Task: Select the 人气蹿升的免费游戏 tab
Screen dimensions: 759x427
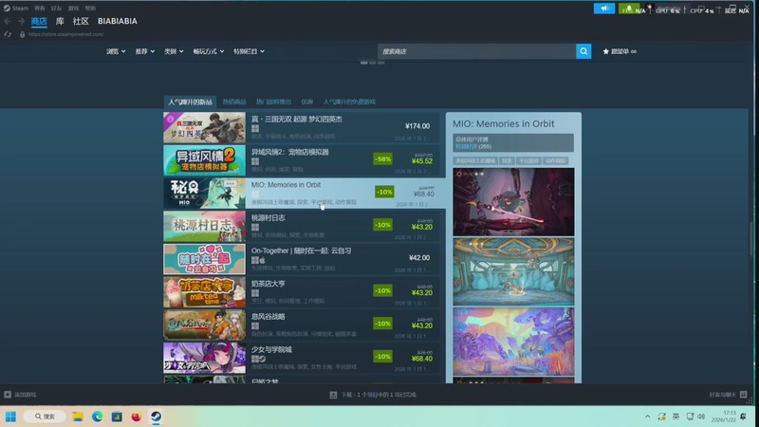Action: click(x=349, y=102)
